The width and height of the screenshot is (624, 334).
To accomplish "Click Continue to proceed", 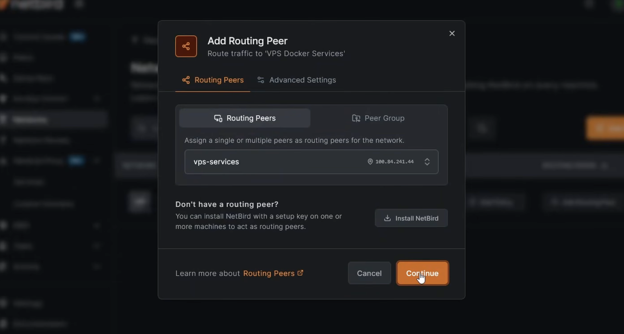I will tap(422, 273).
